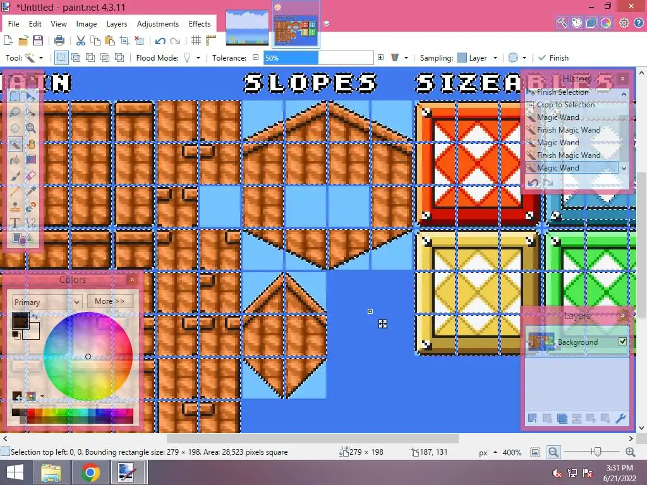Choose Replace selection mode
The image size is (647, 485).
click(x=61, y=57)
